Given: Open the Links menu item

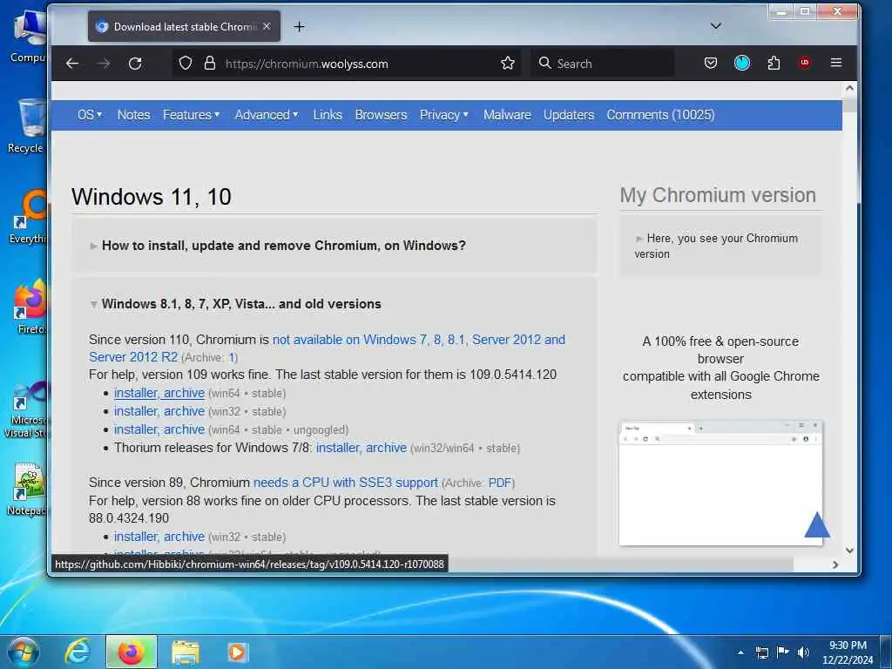Looking at the screenshot, I should pyautogui.click(x=328, y=115).
